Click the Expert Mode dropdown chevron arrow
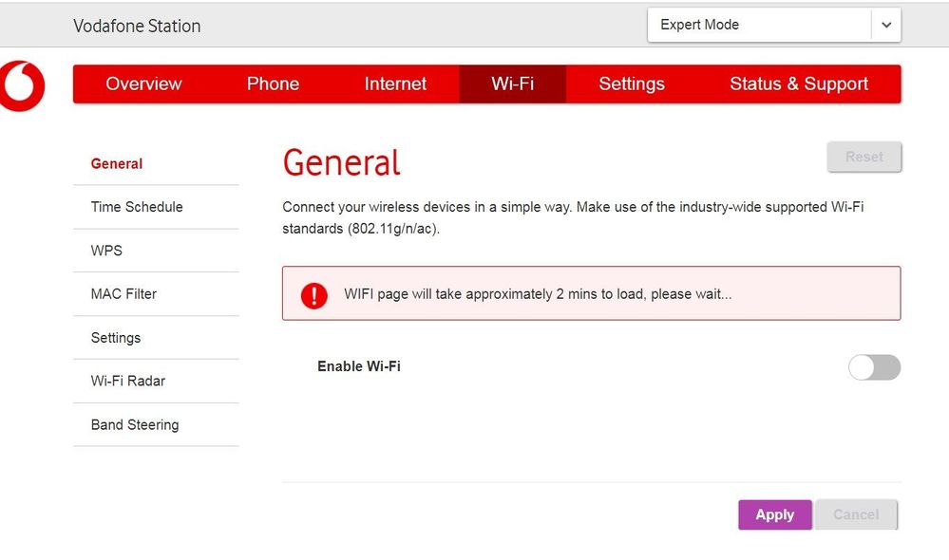The image size is (949, 560). [886, 25]
